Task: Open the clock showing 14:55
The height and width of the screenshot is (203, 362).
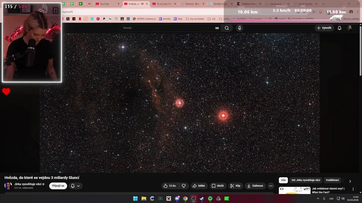Action: (x=353, y=198)
